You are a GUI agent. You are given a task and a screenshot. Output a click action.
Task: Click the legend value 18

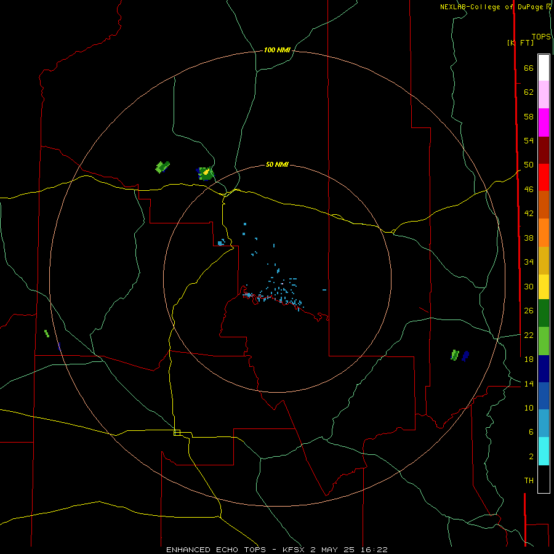pyautogui.click(x=529, y=359)
